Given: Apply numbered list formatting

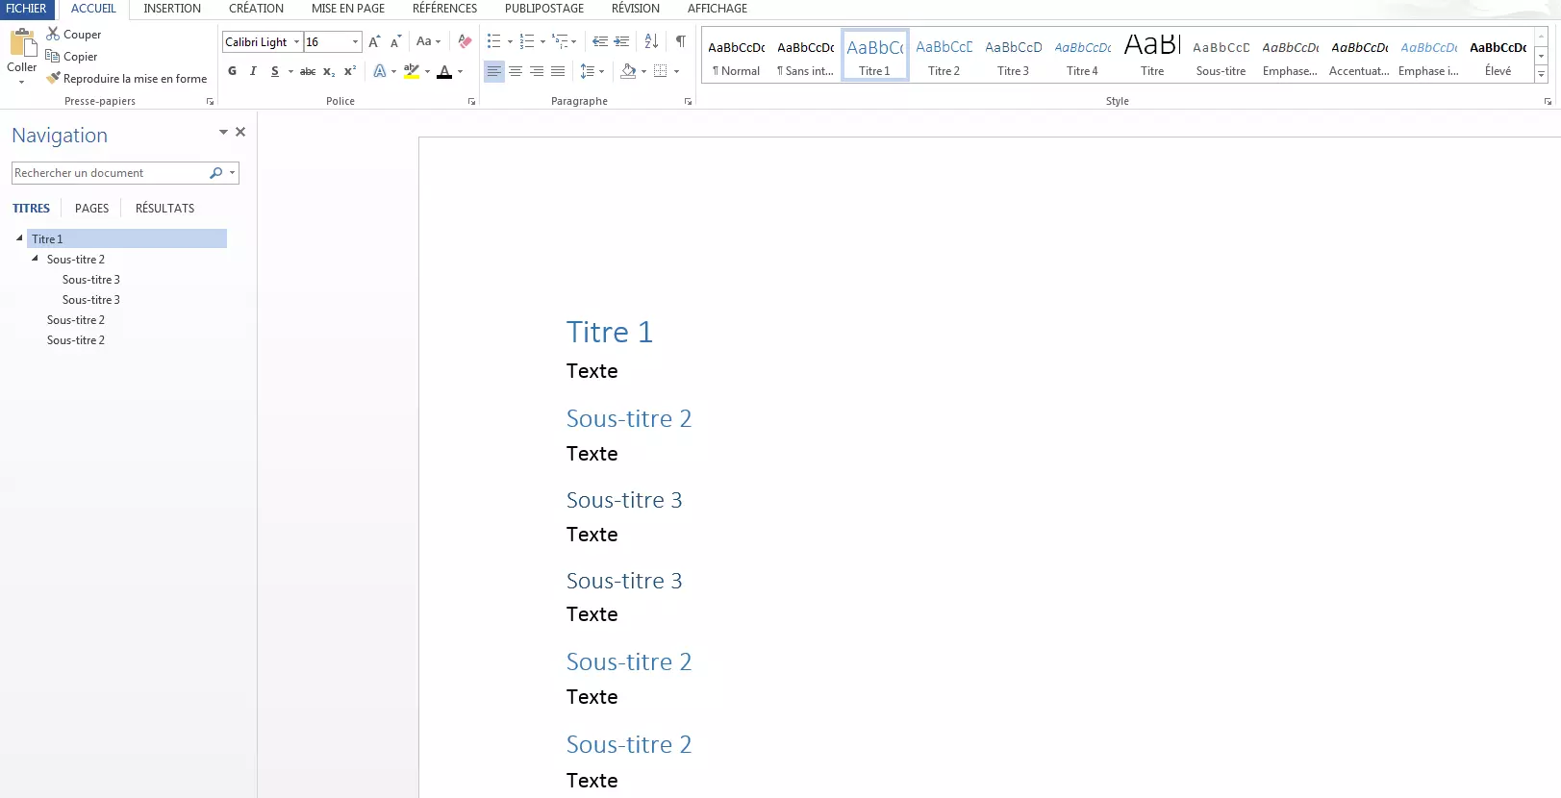Looking at the screenshot, I should click(x=526, y=41).
